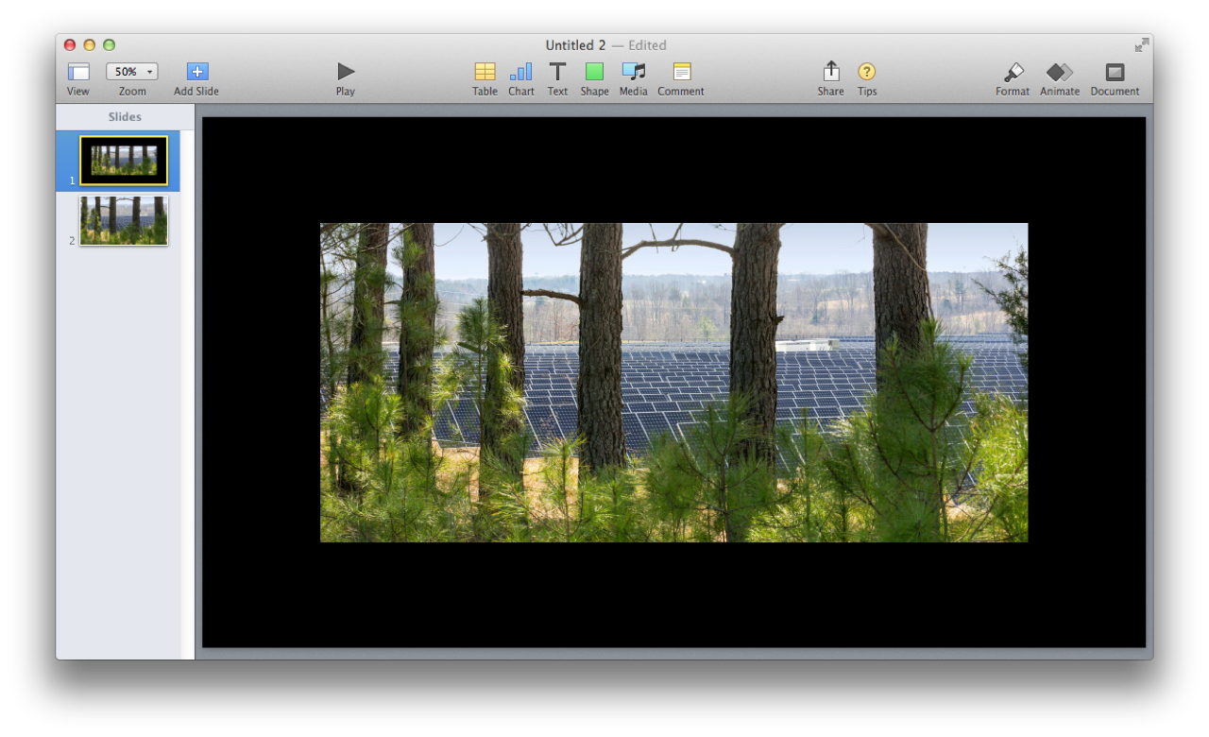Toggle the Format inspector panel

click(x=1013, y=72)
